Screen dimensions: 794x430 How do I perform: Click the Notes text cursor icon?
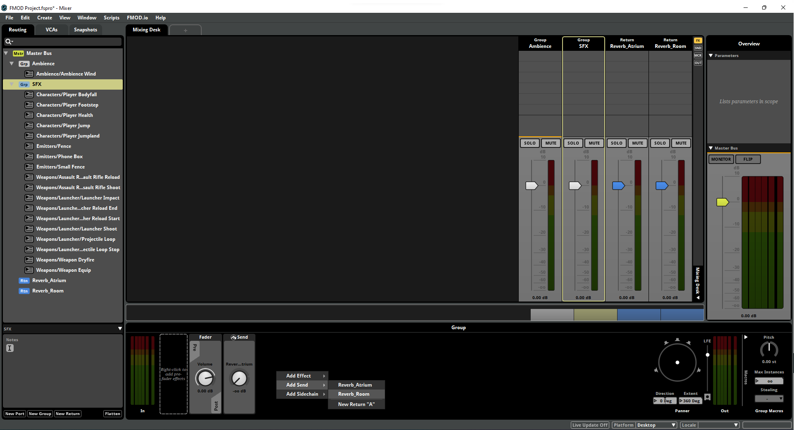[x=10, y=348]
